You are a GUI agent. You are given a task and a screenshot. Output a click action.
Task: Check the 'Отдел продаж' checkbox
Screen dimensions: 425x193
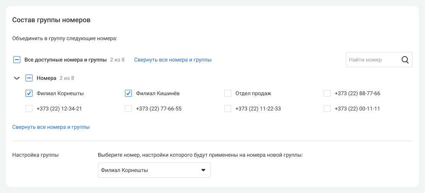click(x=228, y=93)
